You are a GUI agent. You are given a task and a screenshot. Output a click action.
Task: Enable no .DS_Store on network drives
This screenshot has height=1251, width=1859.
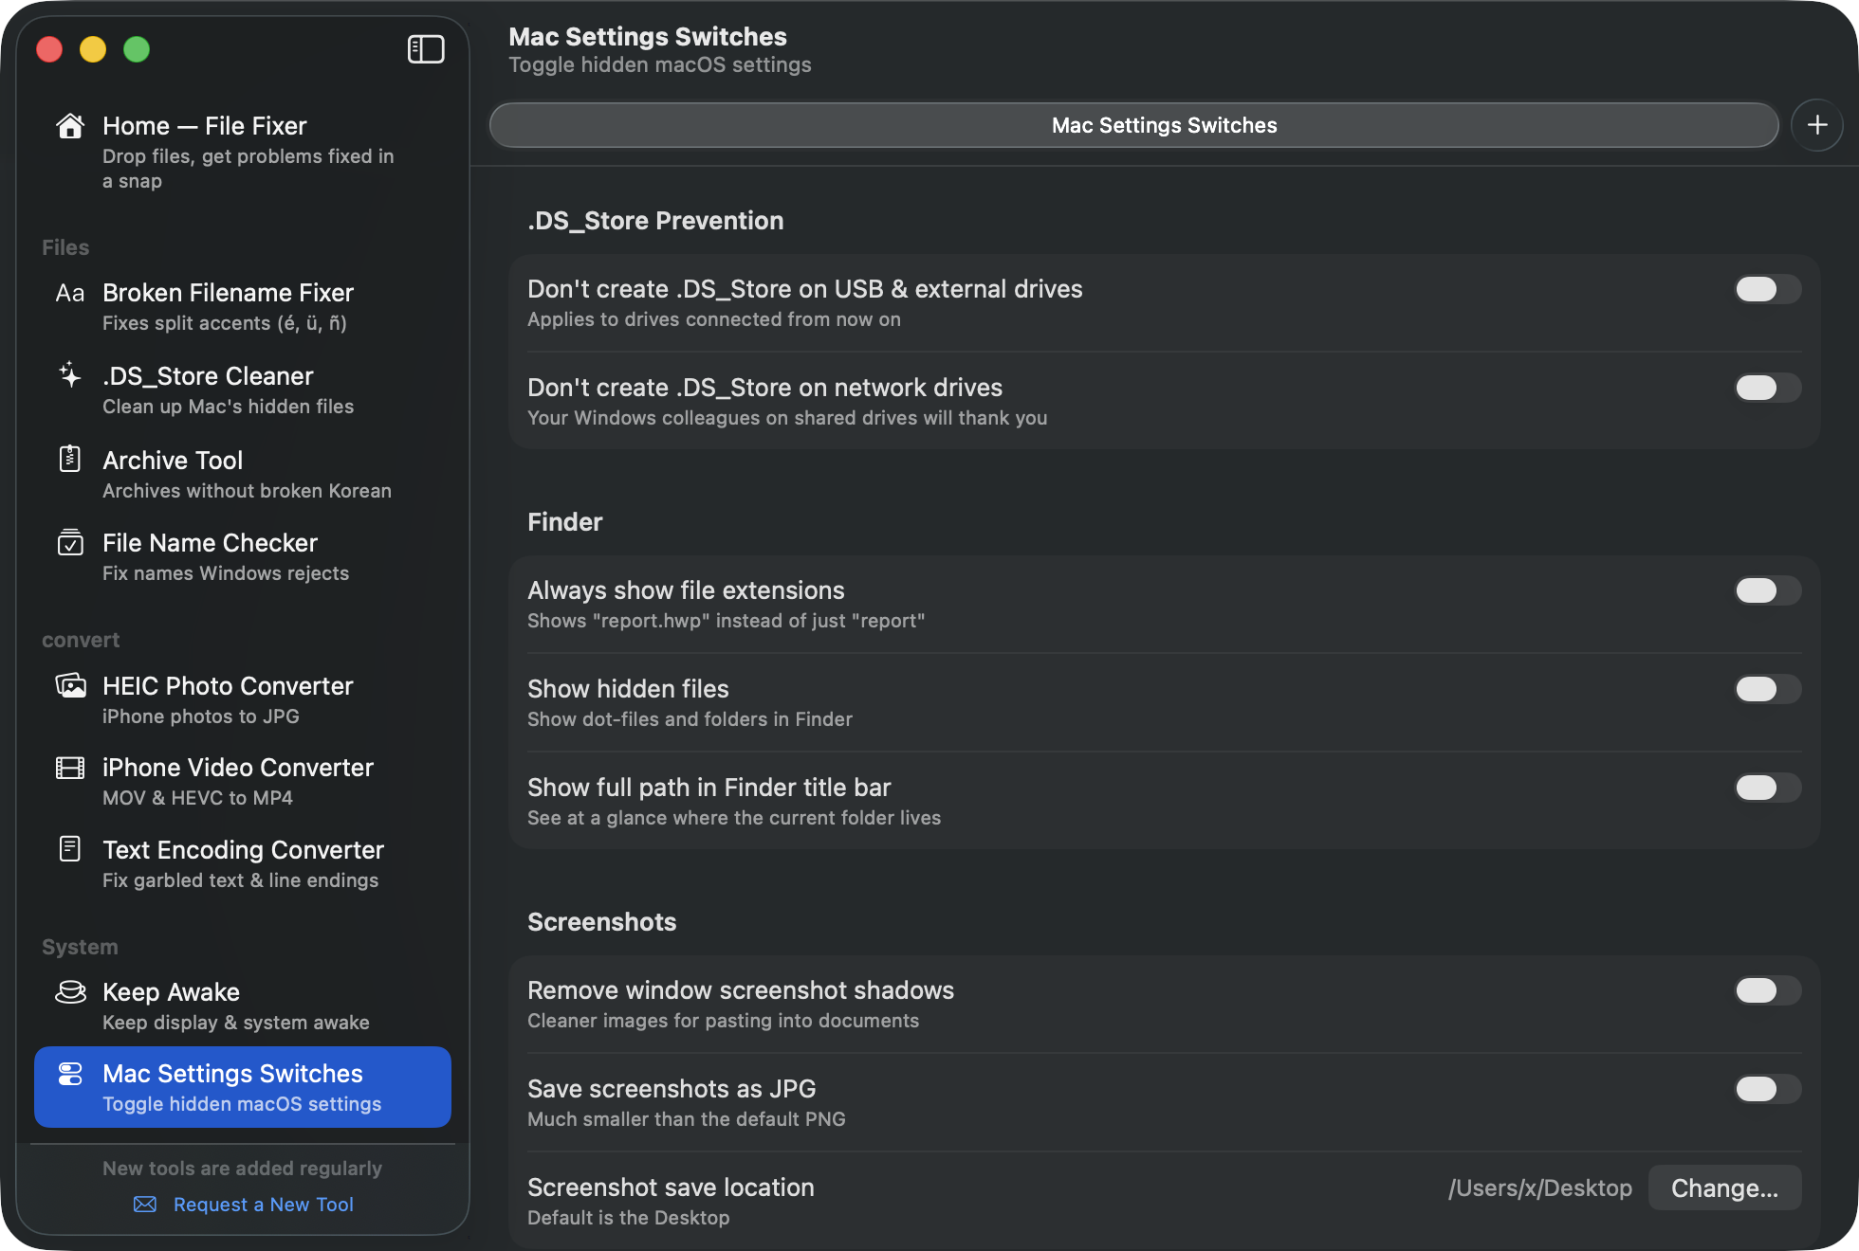pyautogui.click(x=1768, y=388)
